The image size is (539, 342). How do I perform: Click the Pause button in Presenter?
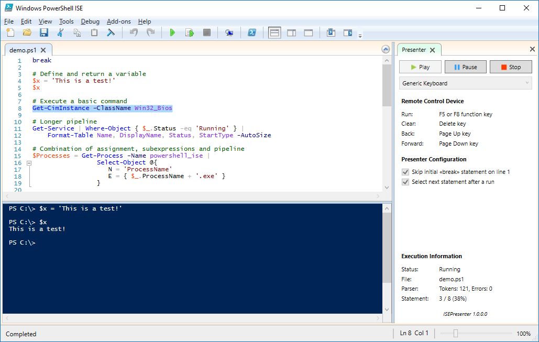tap(466, 67)
